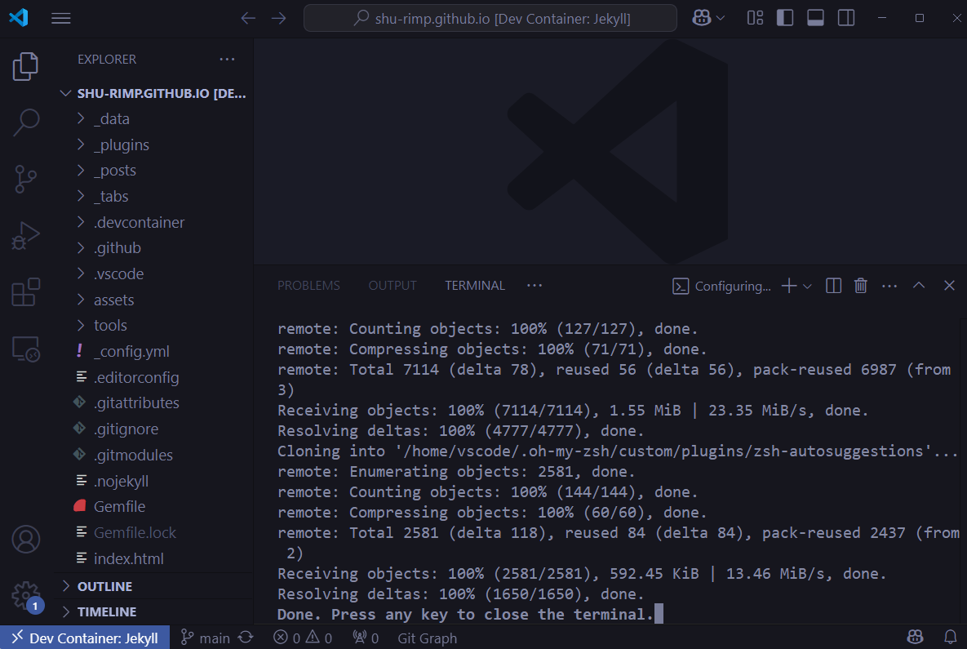This screenshot has width=967, height=649.
Task: Click the main branch in status bar
Action: point(206,638)
